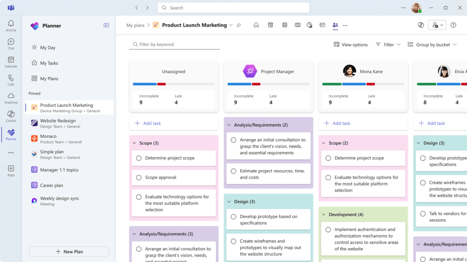Collapse the Scope bucket in Unassigned column
The height and width of the screenshot is (262, 467).
(x=135, y=143)
